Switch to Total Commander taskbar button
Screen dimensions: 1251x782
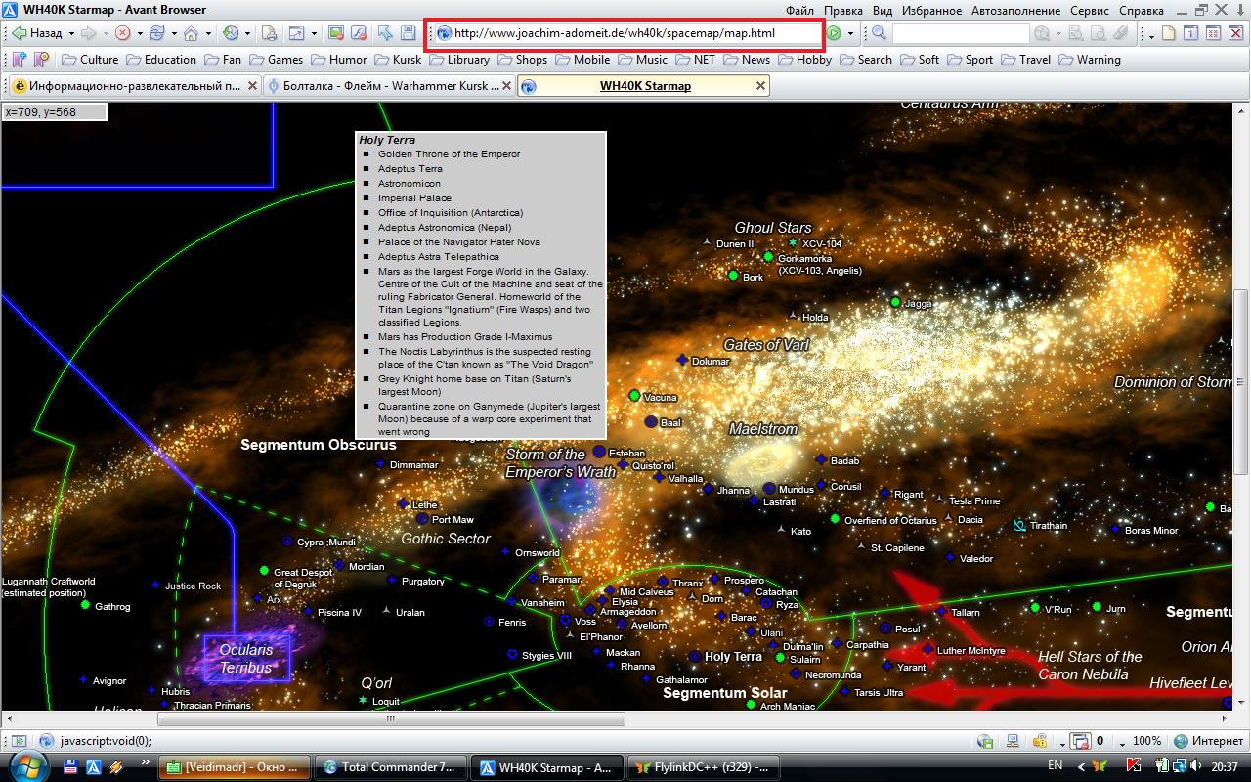tap(391, 767)
